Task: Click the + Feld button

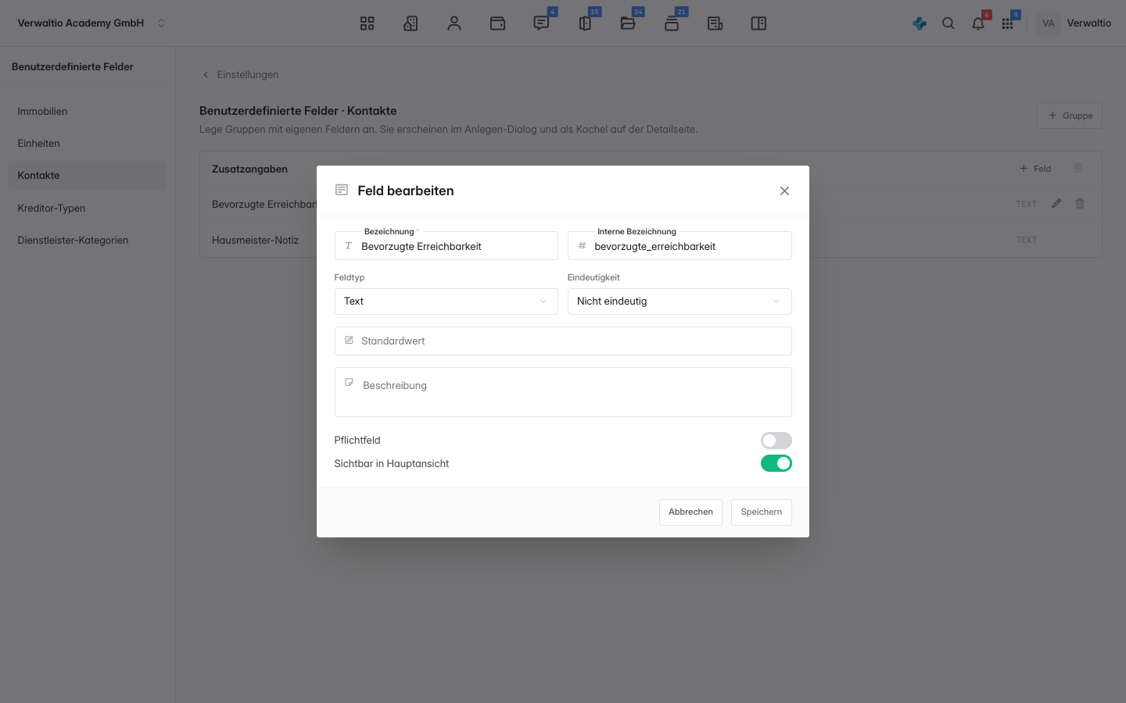Action: [x=1035, y=169]
